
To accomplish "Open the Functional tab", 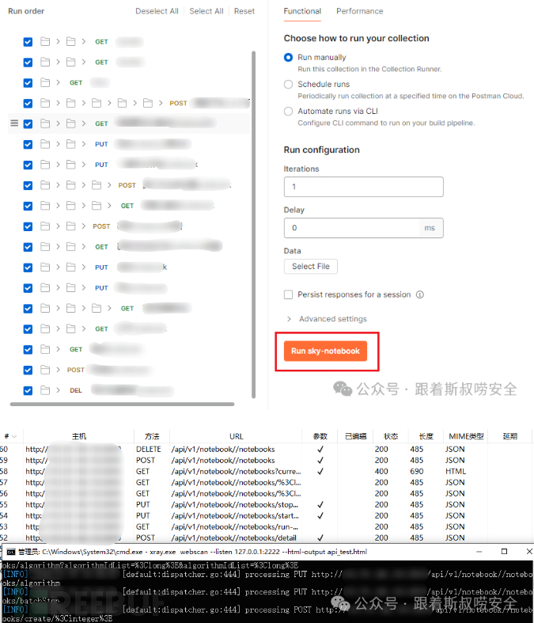I will point(302,11).
